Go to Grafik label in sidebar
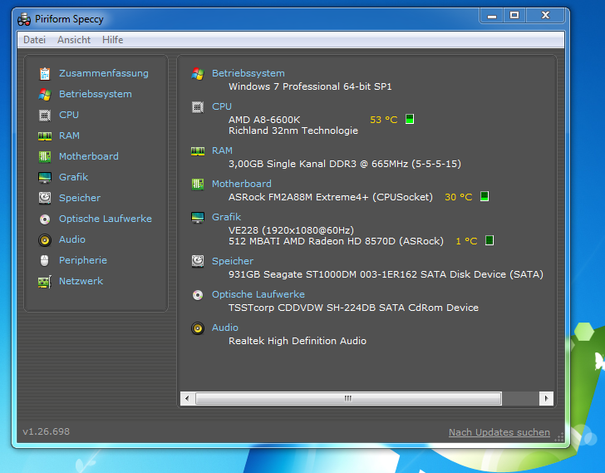 [x=73, y=177]
